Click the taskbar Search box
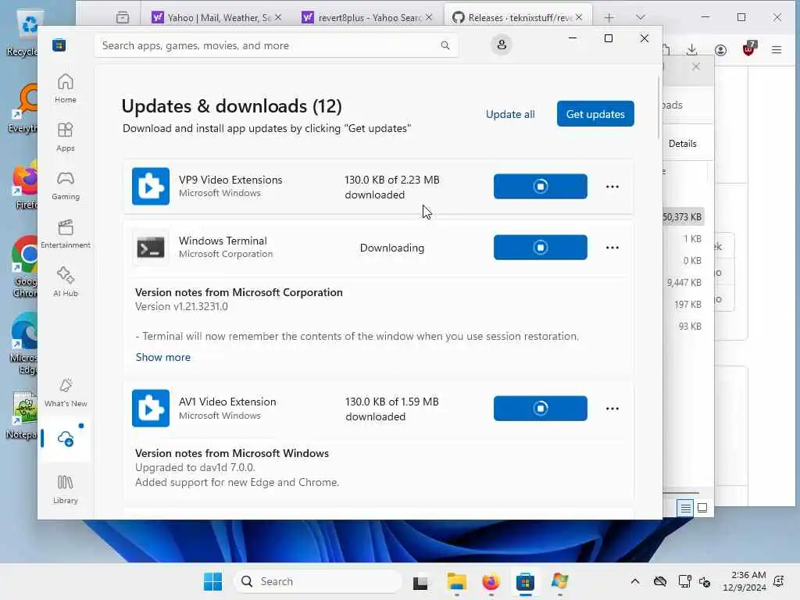The width and height of the screenshot is (800, 600). [318, 581]
